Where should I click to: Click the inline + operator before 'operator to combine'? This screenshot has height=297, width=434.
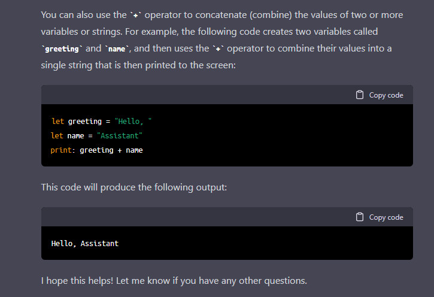(218, 49)
